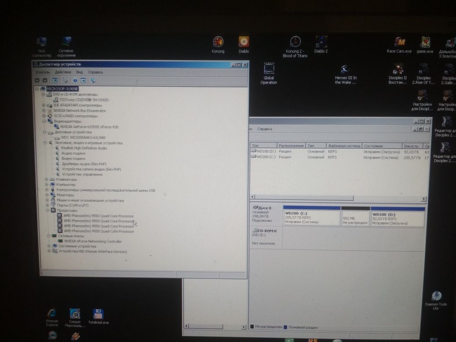This screenshot has height=342, width=456.
Task: Open the Global Operation desktop icon
Action: point(269,73)
